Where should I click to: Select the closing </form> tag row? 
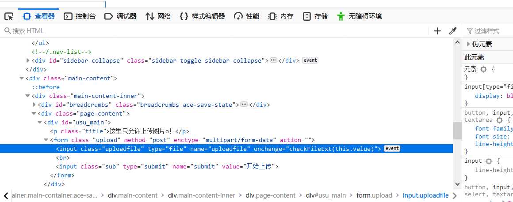(x=226, y=175)
